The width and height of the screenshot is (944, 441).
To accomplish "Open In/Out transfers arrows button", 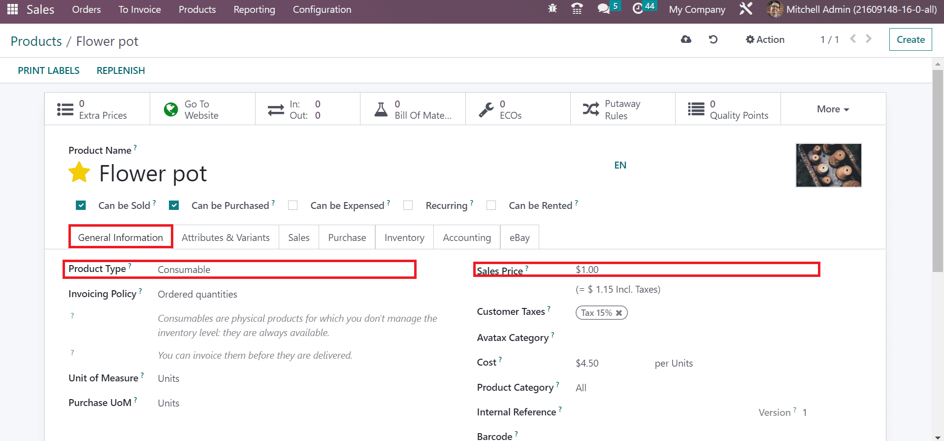I will tap(308, 109).
